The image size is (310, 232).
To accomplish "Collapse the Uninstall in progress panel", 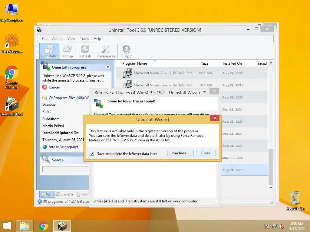I will click(x=108, y=67).
